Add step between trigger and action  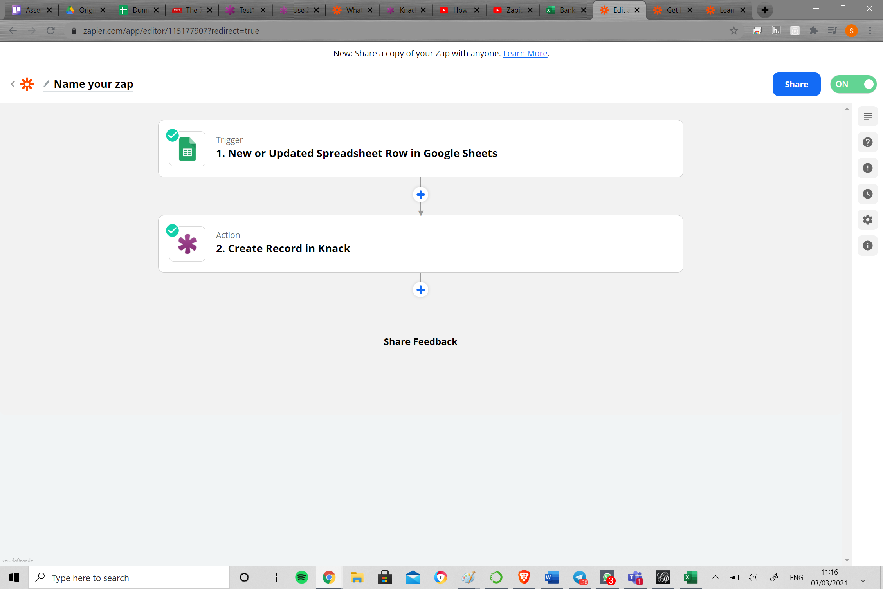(x=421, y=195)
